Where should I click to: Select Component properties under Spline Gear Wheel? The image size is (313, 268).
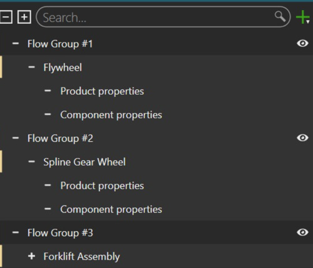pos(111,209)
